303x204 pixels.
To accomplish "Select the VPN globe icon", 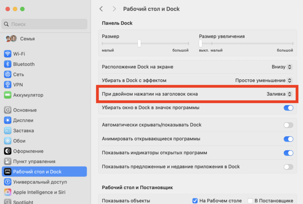I will [8, 84].
